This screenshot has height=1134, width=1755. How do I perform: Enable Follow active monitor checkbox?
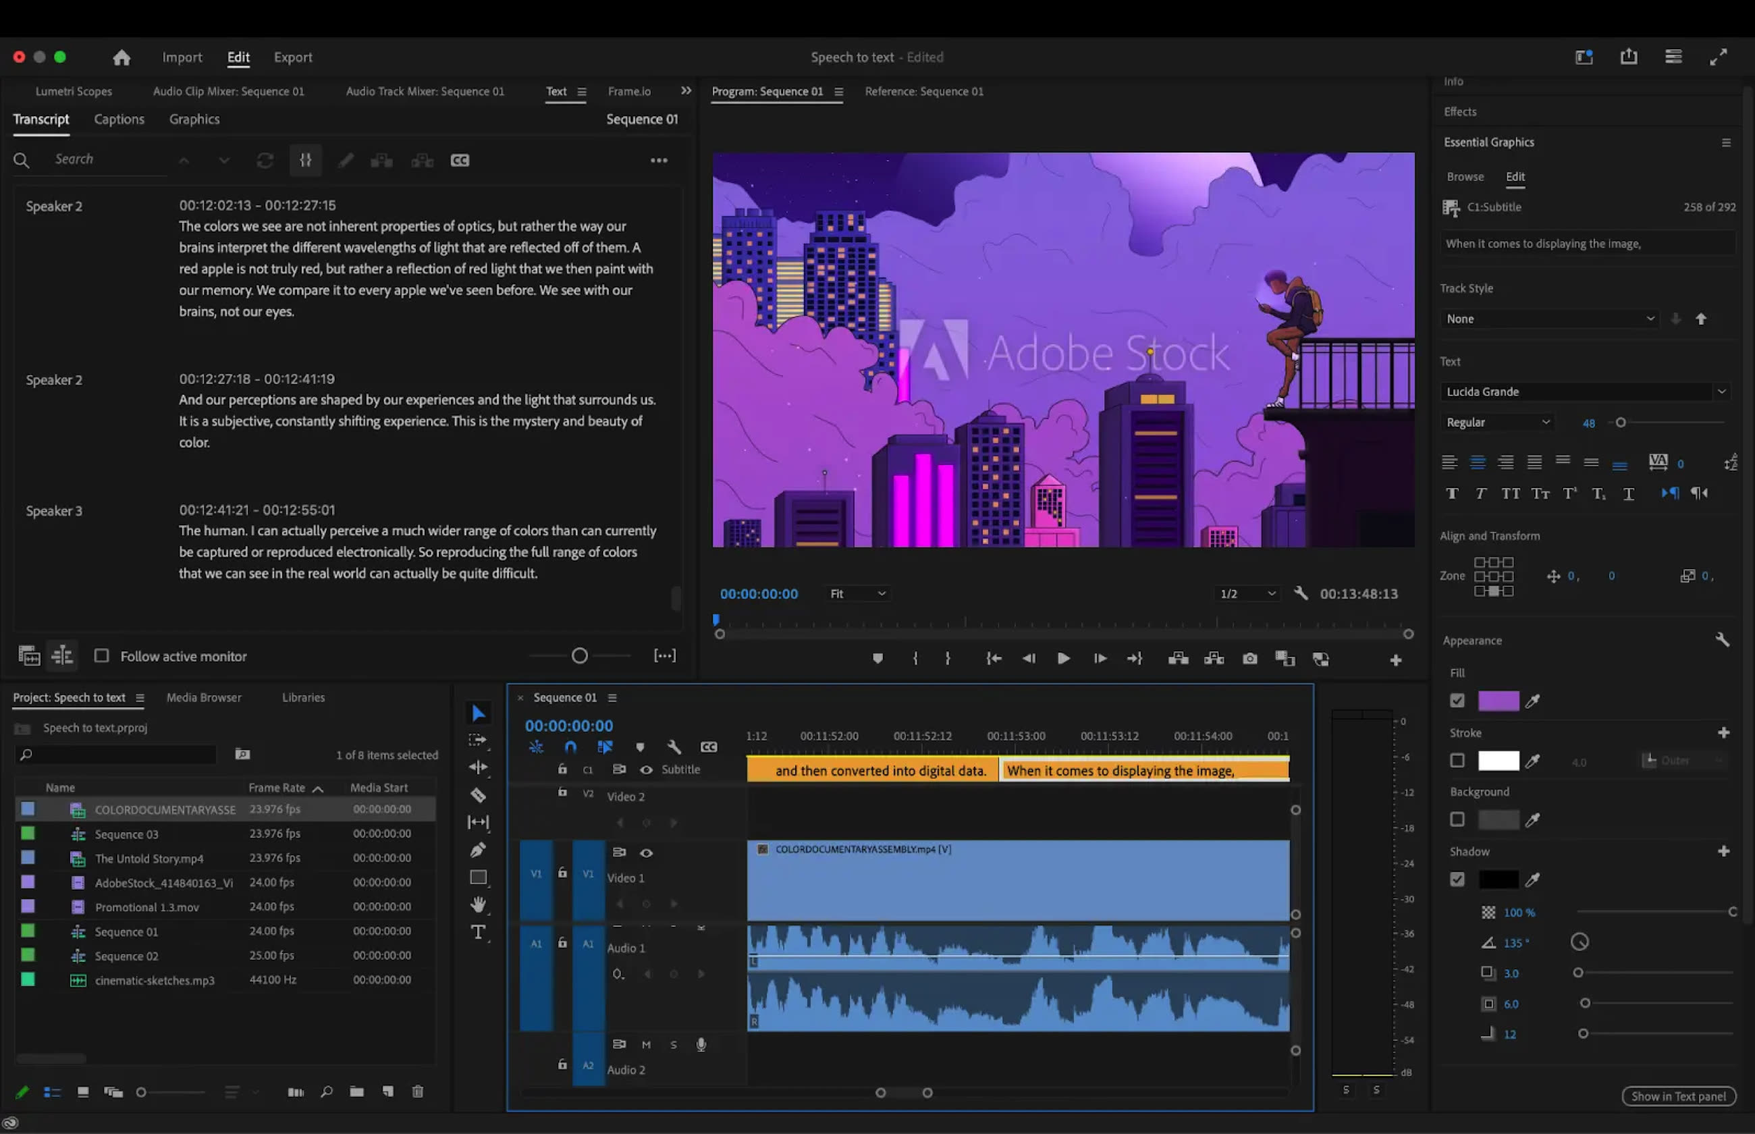pyautogui.click(x=102, y=655)
